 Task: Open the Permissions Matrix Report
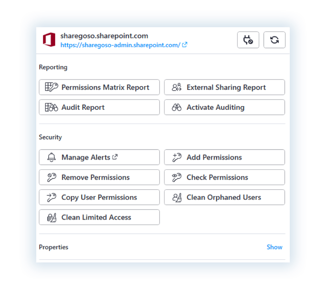pos(99,87)
